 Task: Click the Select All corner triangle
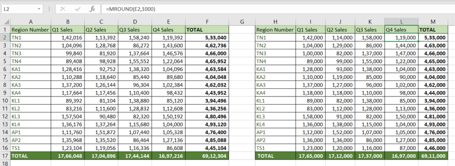pos(5,22)
